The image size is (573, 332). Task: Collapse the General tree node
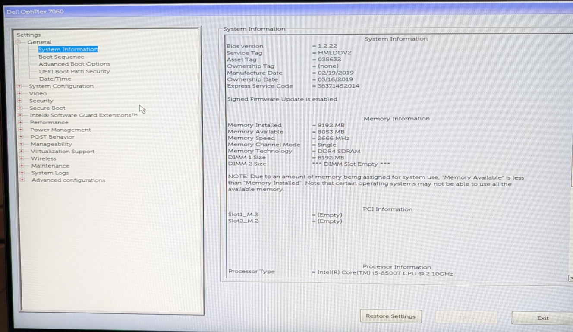tap(18, 42)
